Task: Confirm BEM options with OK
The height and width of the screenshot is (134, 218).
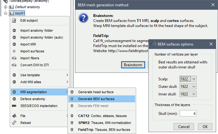Action: point(205,127)
